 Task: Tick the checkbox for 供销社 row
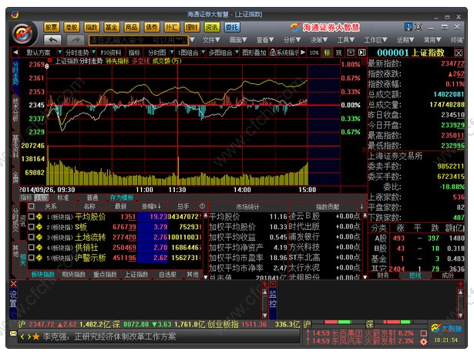[31, 248]
